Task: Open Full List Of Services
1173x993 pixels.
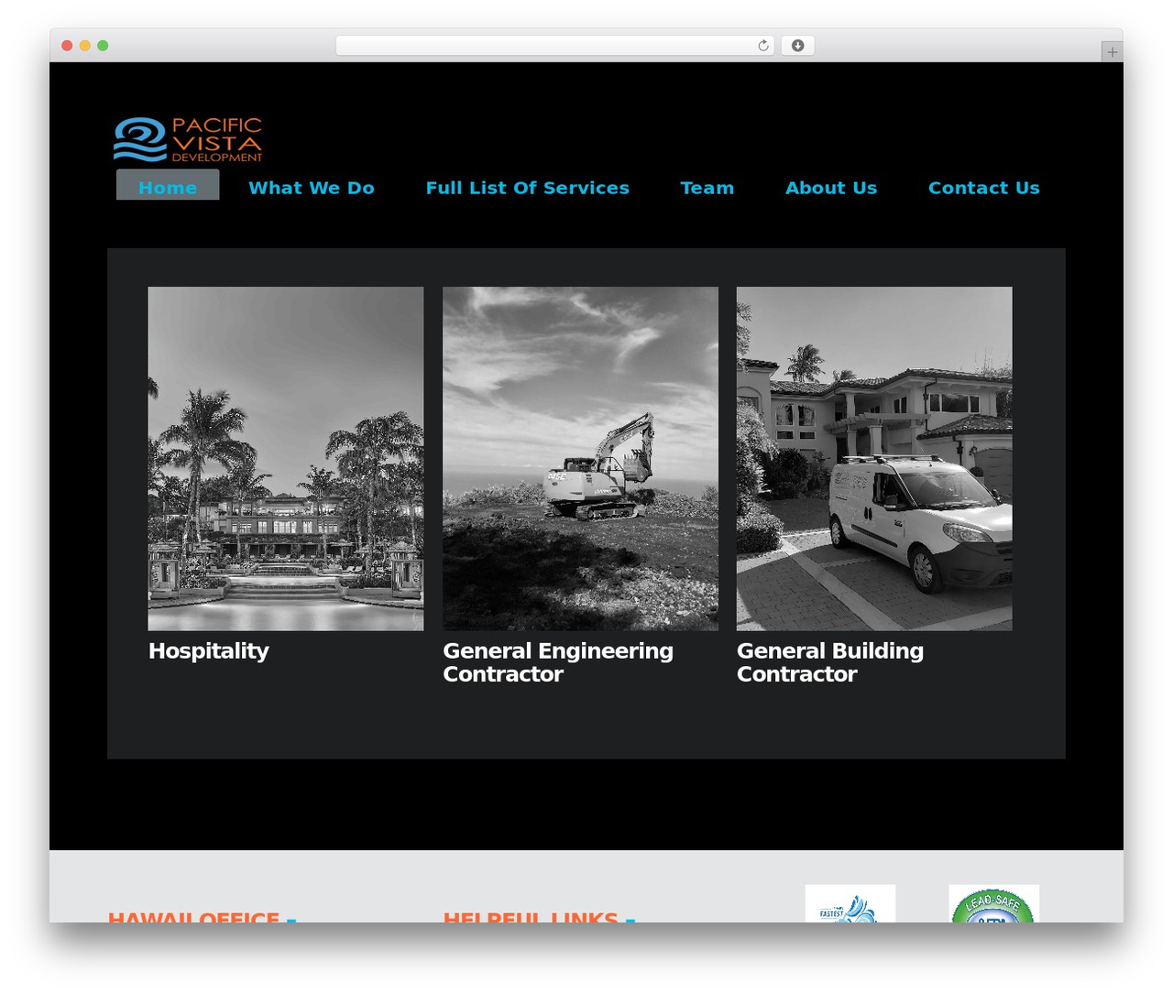Action: pyautogui.click(x=527, y=188)
